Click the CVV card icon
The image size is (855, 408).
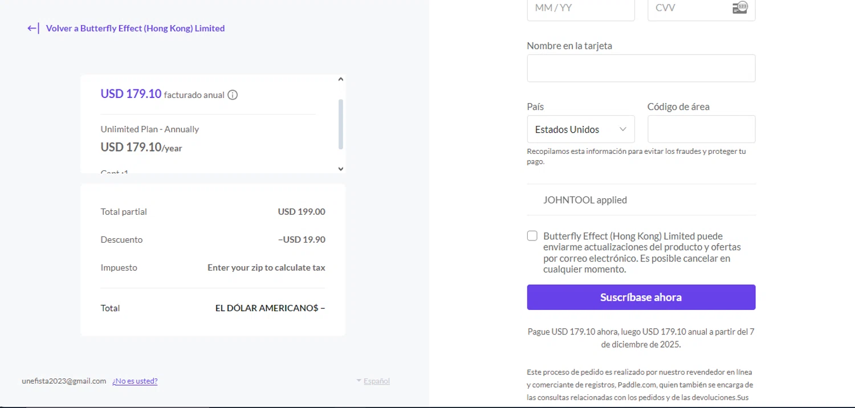click(739, 8)
